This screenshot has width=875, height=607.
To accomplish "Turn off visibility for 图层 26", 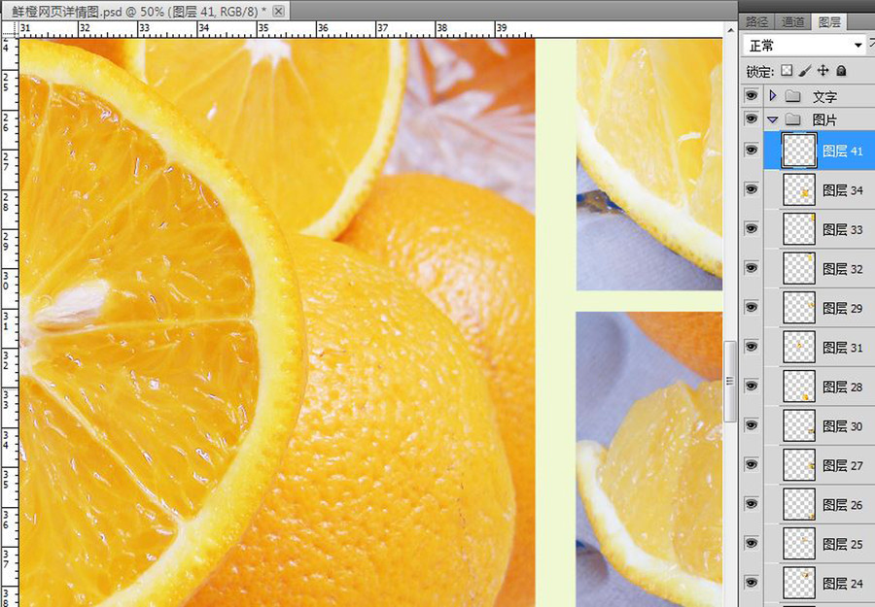I will (x=752, y=504).
